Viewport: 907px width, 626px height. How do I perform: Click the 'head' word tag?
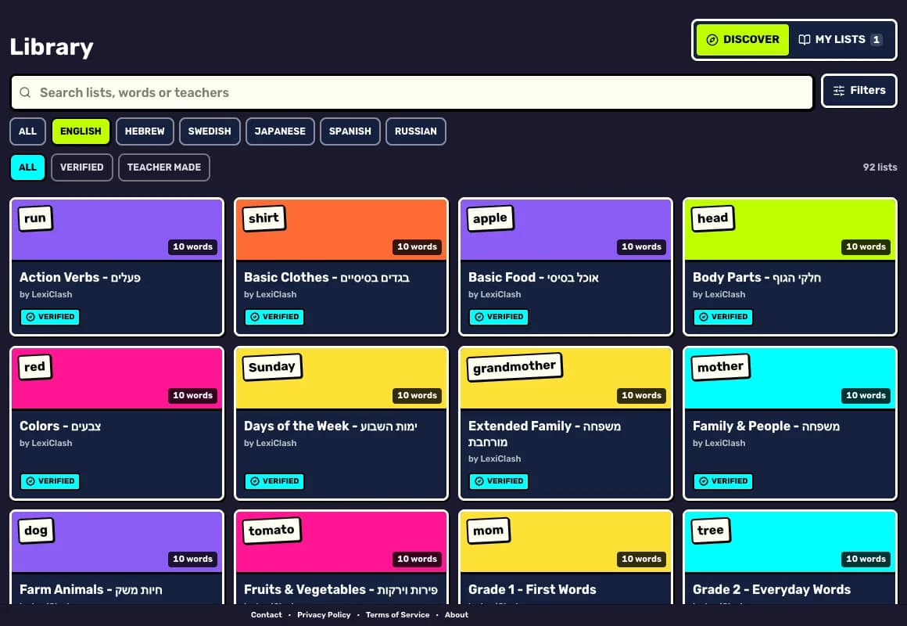click(x=712, y=218)
